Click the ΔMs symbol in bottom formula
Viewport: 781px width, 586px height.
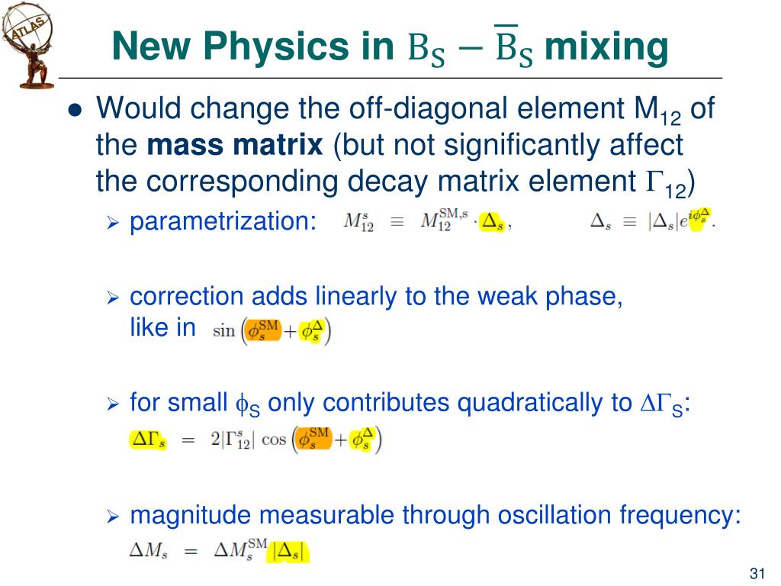[149, 551]
